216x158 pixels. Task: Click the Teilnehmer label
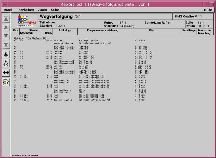coord(47,22)
